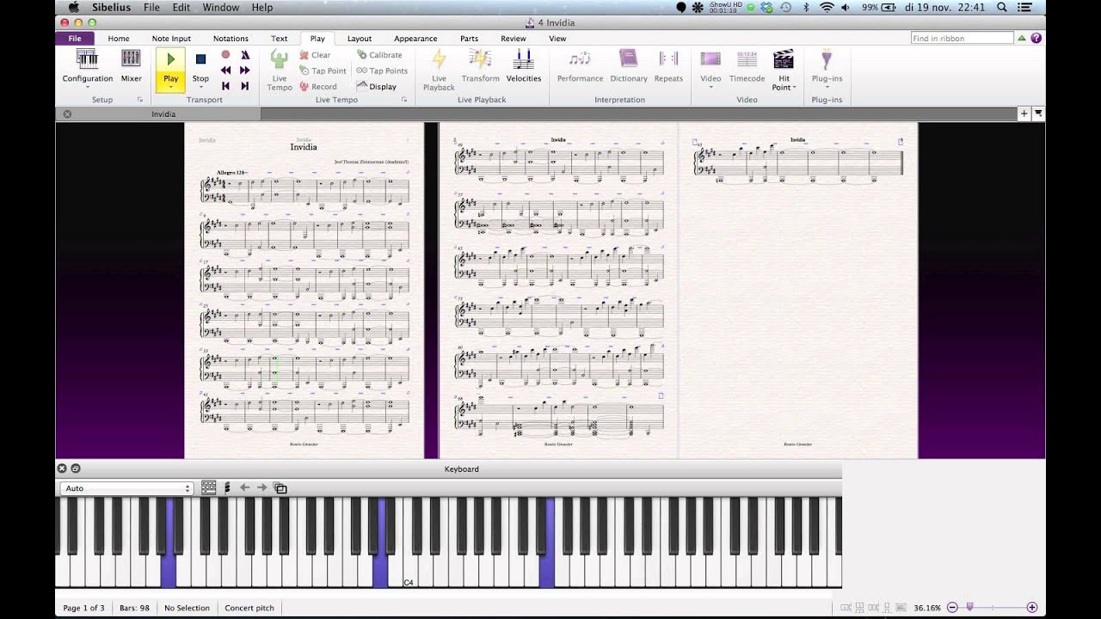Click the Timecode button
The image size is (1101, 619).
pyautogui.click(x=747, y=66)
